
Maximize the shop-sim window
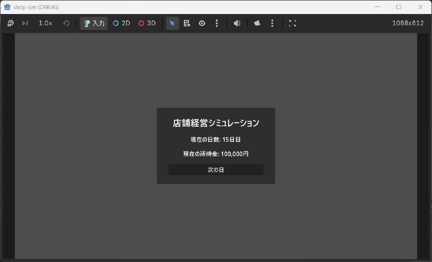point(399,7)
